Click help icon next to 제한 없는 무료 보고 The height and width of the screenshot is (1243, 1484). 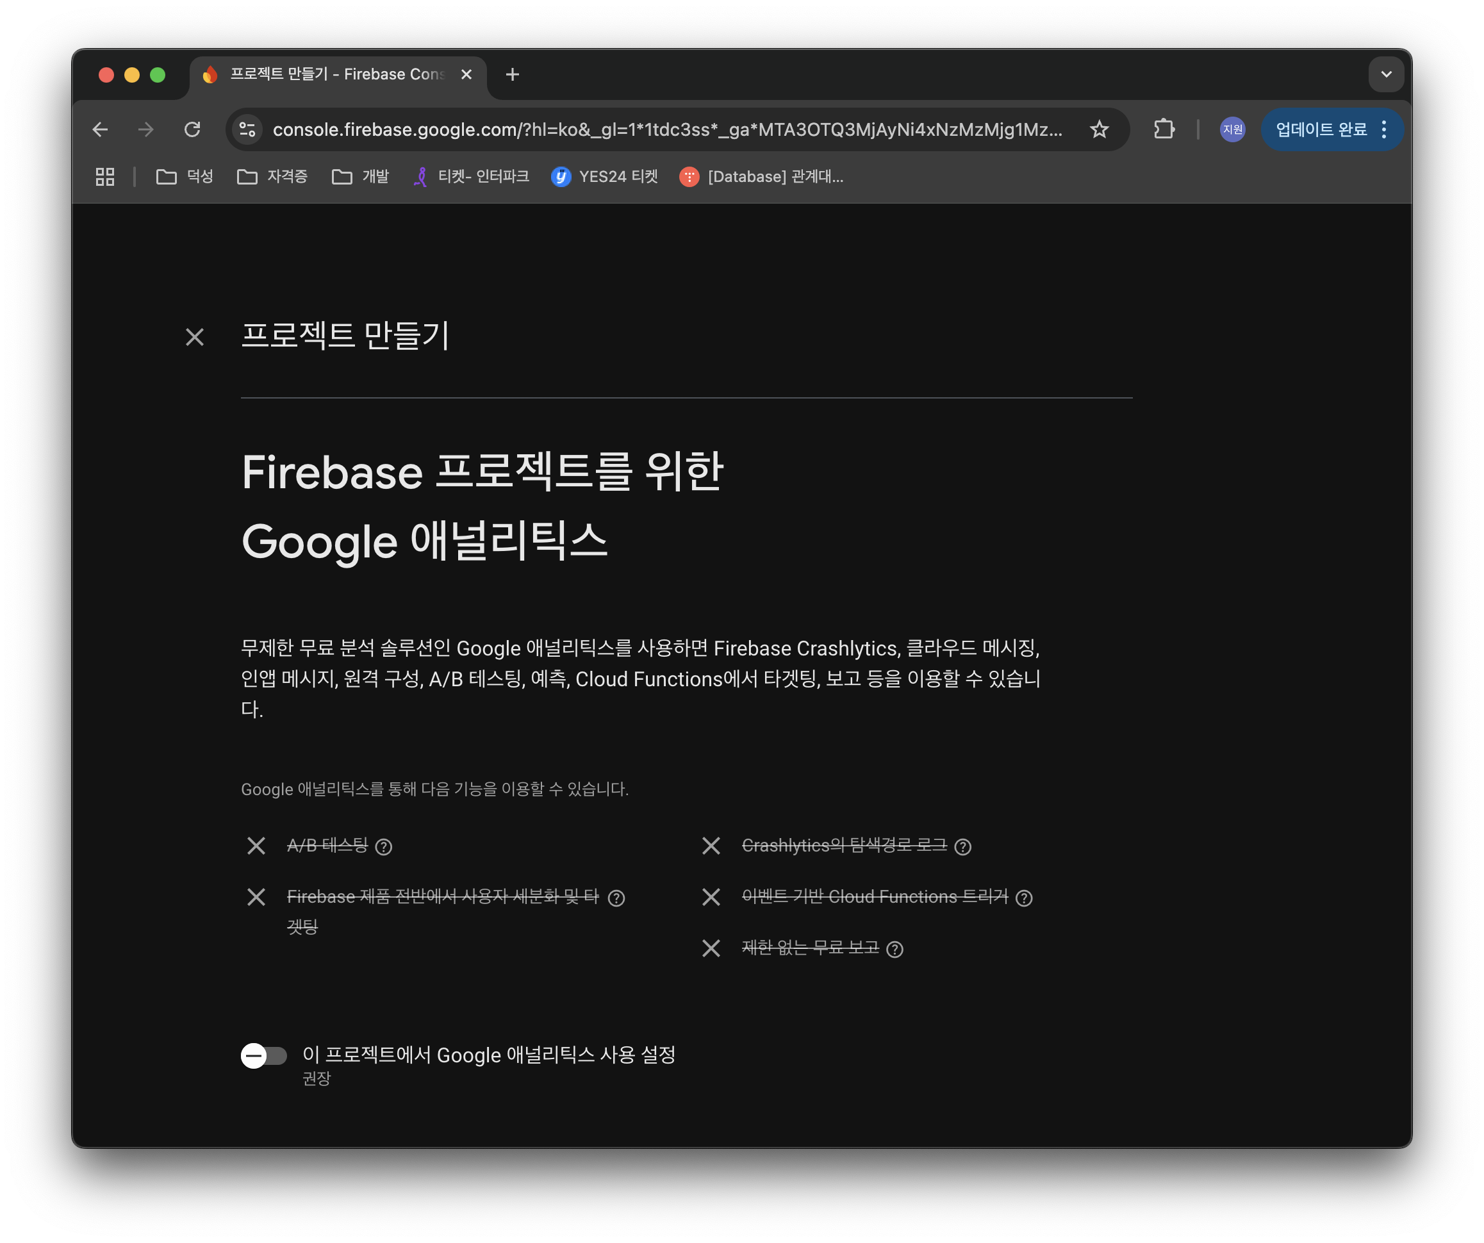pos(895,949)
